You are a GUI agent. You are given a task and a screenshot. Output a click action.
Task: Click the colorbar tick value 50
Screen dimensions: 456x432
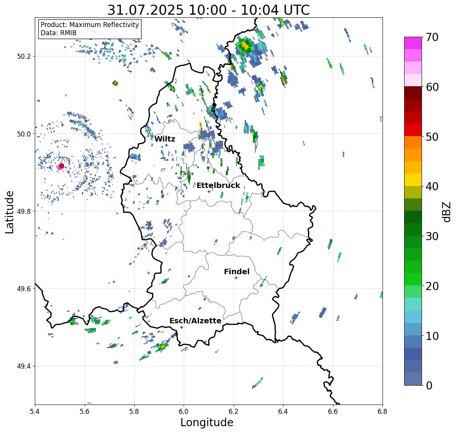(x=432, y=137)
